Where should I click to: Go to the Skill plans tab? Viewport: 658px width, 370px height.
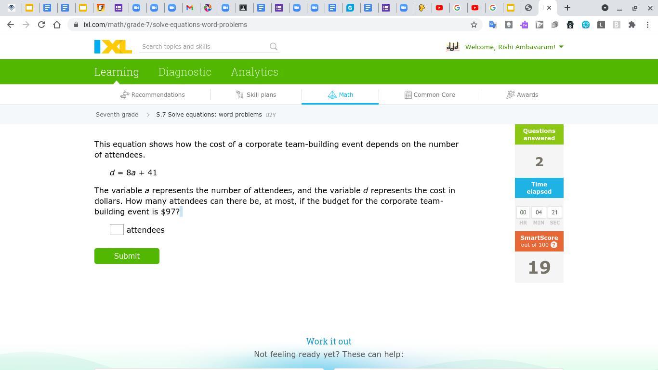pos(256,95)
